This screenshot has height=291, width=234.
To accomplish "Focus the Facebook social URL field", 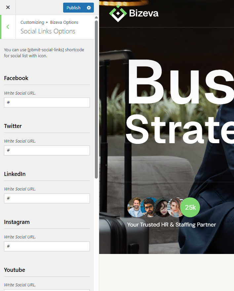I will coord(47,103).
